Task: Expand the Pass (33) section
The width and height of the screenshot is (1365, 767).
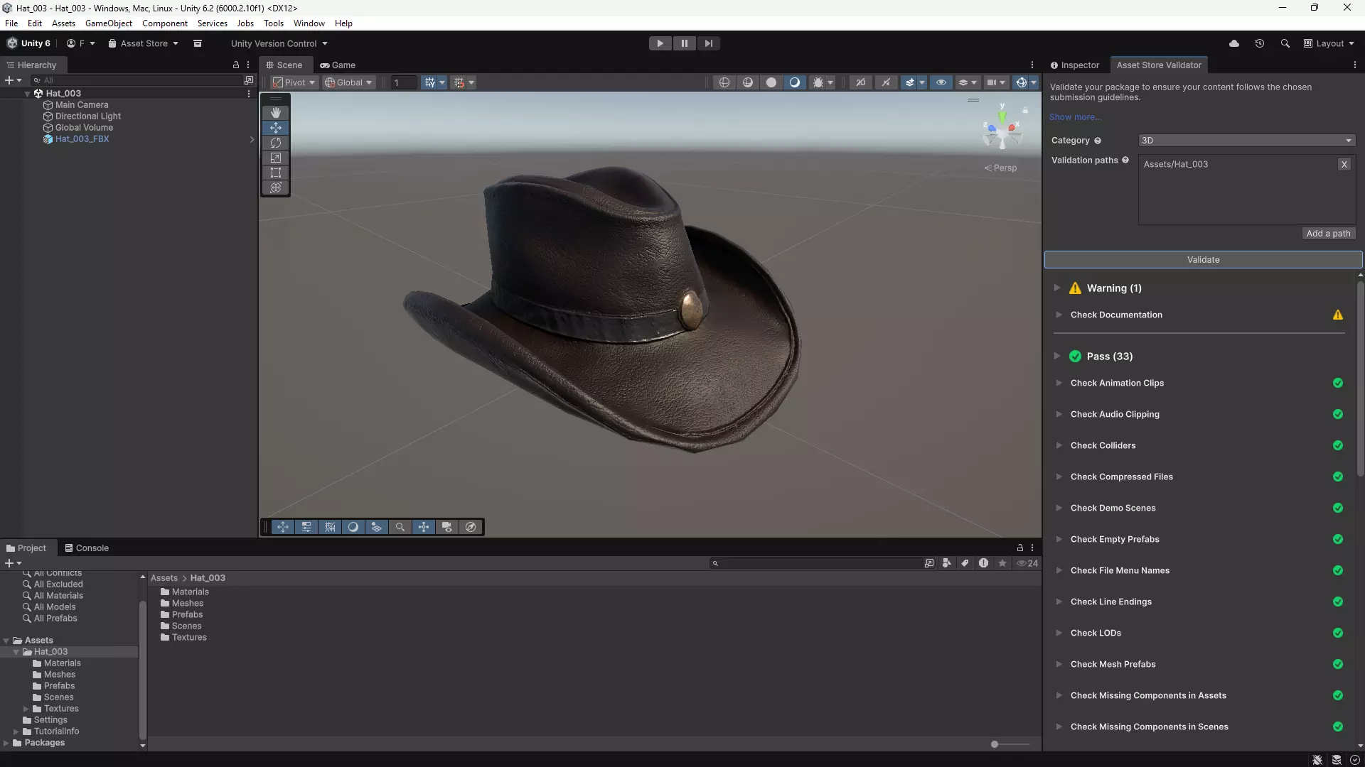Action: (1057, 356)
